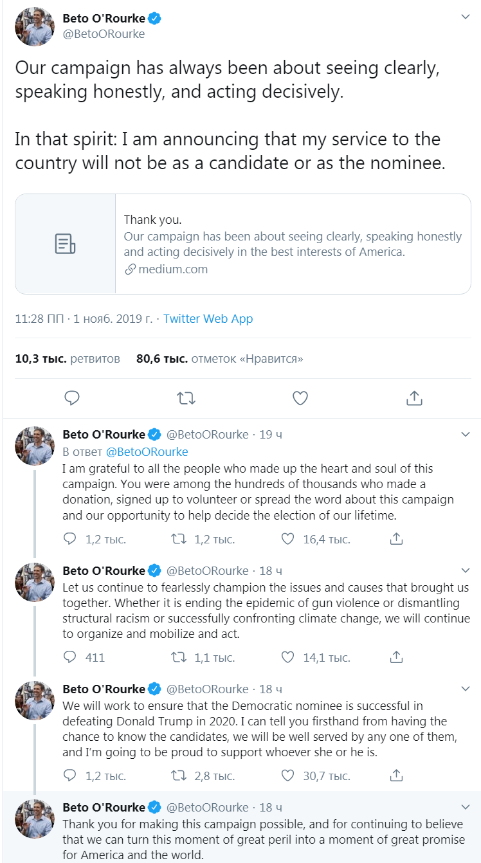Retweet the 'I am grateful' reply

(x=179, y=539)
